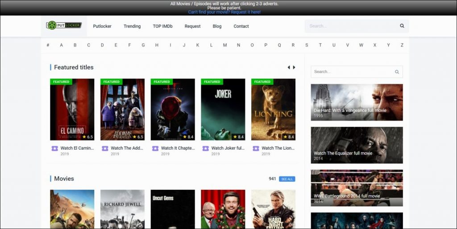The height and width of the screenshot is (229, 457).
Task: Open the Request menu item
Action: tap(192, 26)
